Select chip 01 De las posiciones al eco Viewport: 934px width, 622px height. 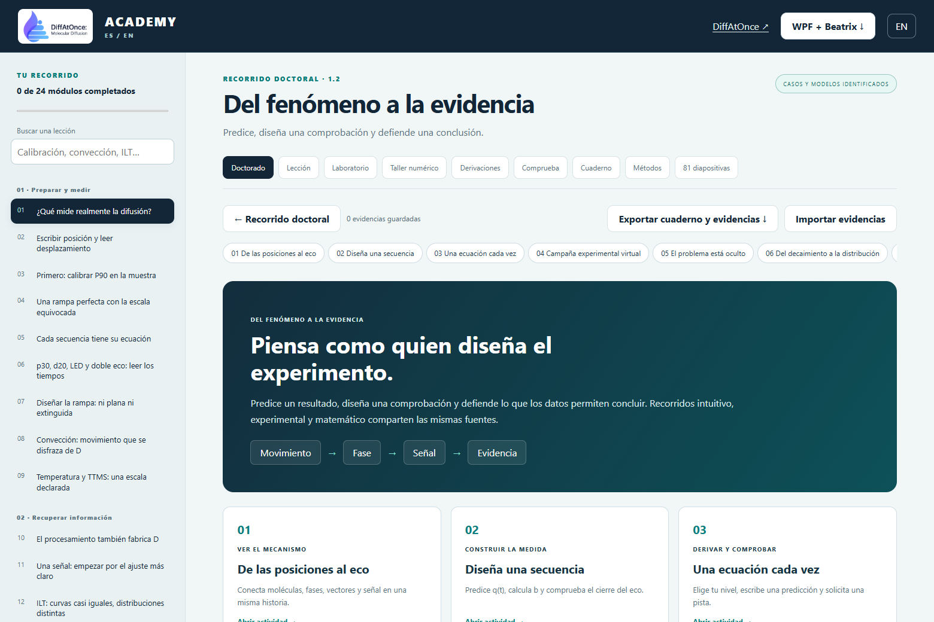(x=274, y=253)
